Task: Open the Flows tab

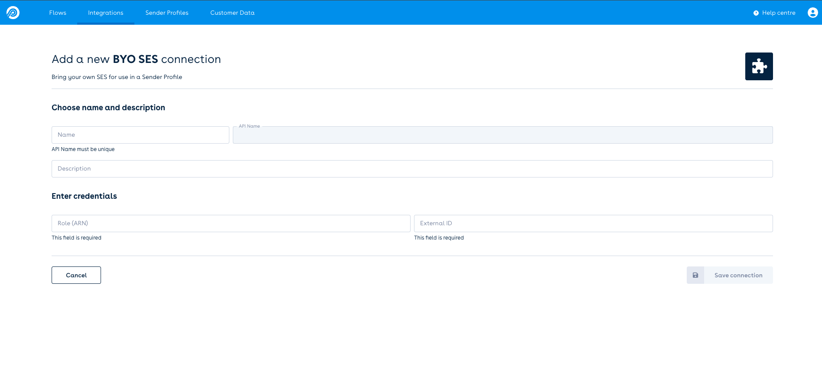Action: (58, 13)
